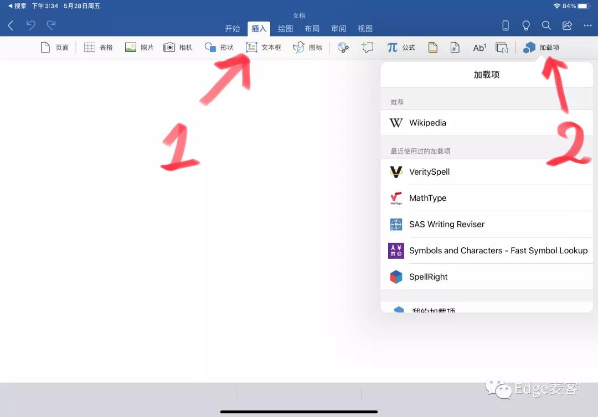
Task: Select the 形状 shapes tool
Action: [x=218, y=47]
